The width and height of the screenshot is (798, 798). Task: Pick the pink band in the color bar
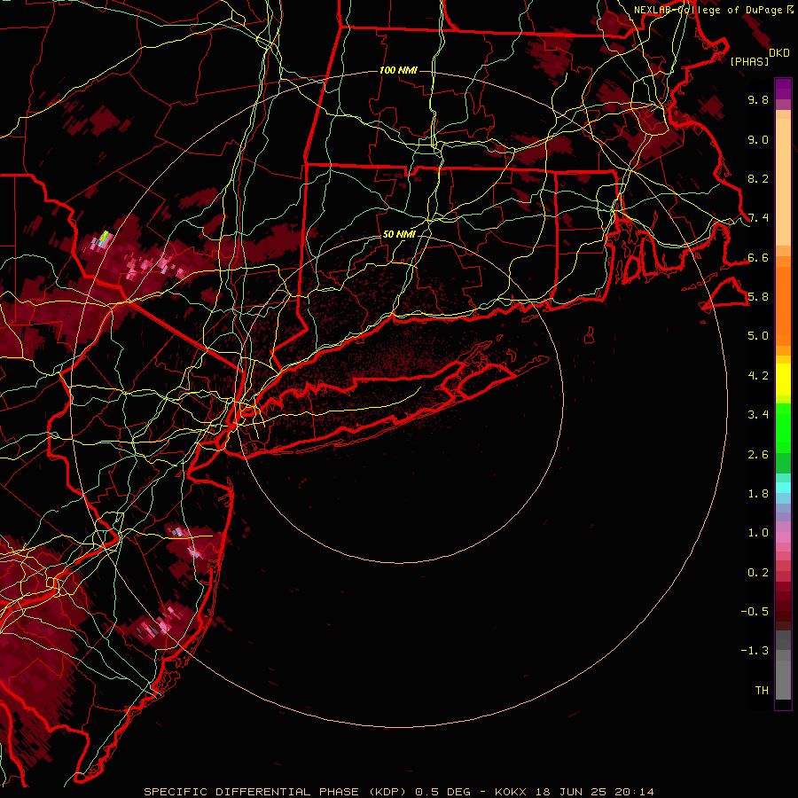pos(783,537)
